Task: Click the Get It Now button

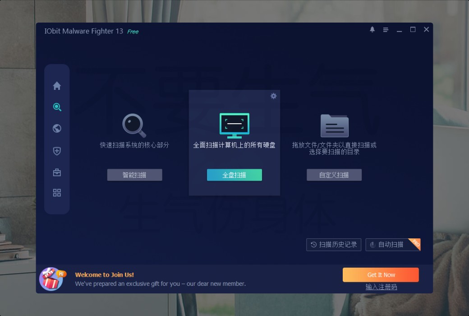Action: click(381, 274)
